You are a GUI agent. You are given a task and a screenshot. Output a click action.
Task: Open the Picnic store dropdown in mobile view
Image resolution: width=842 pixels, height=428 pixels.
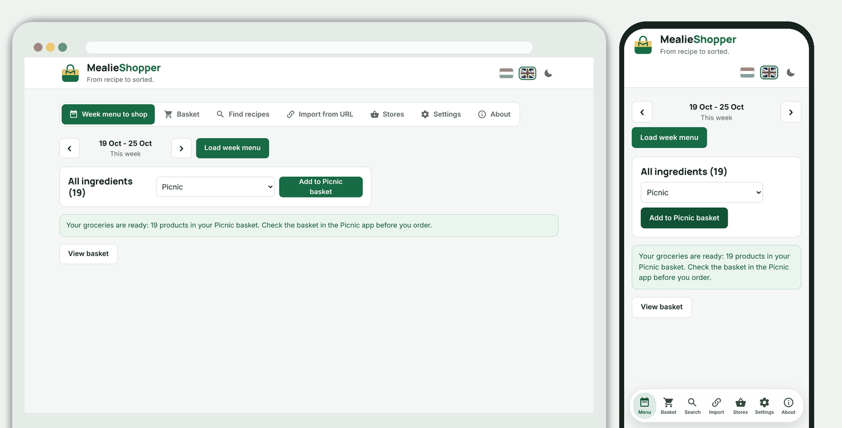click(x=702, y=193)
